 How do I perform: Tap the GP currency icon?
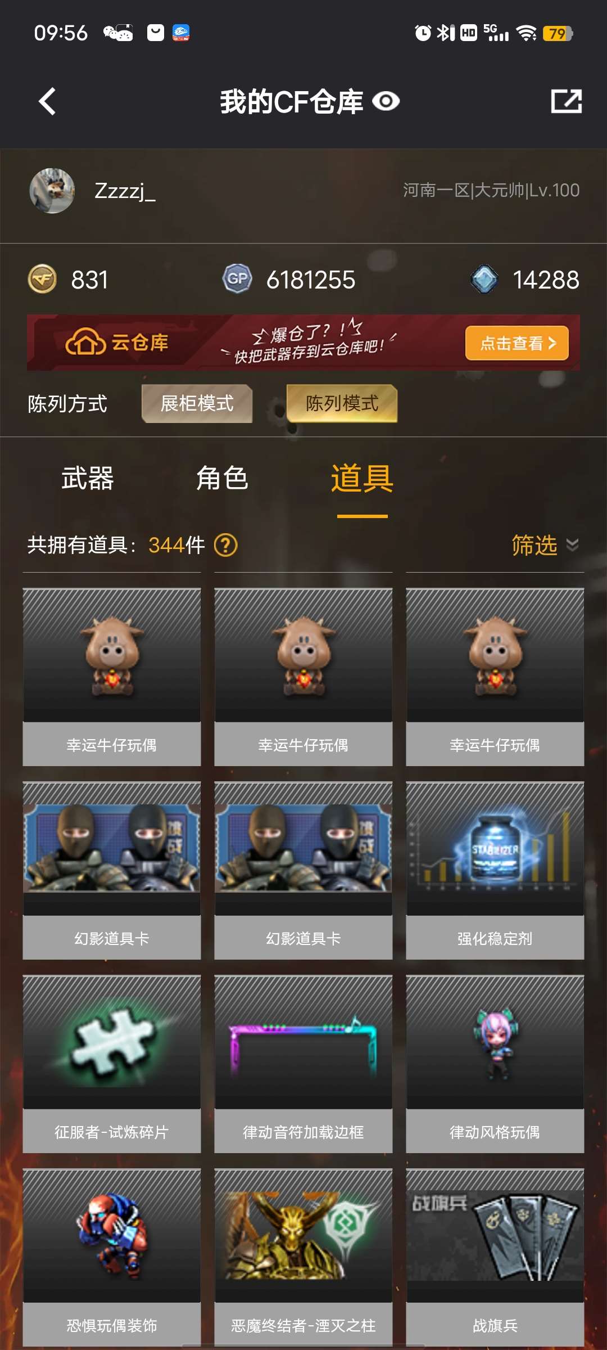[x=237, y=279]
